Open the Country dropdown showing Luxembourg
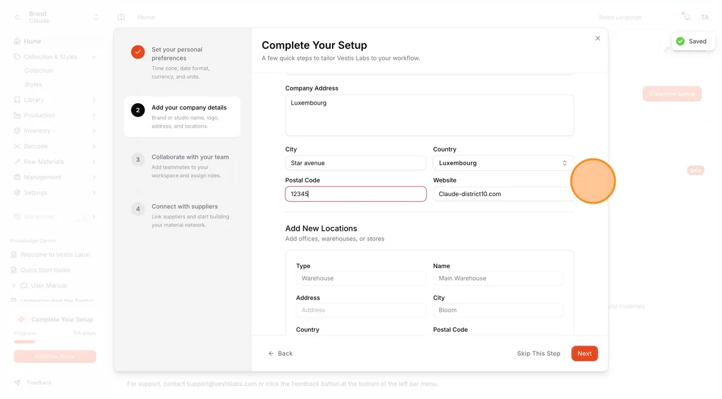The image size is (722, 399). (x=503, y=163)
